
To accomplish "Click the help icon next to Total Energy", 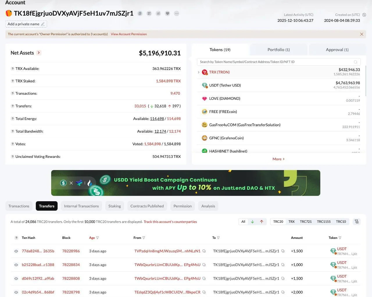I will pyautogui.click(x=12, y=119).
